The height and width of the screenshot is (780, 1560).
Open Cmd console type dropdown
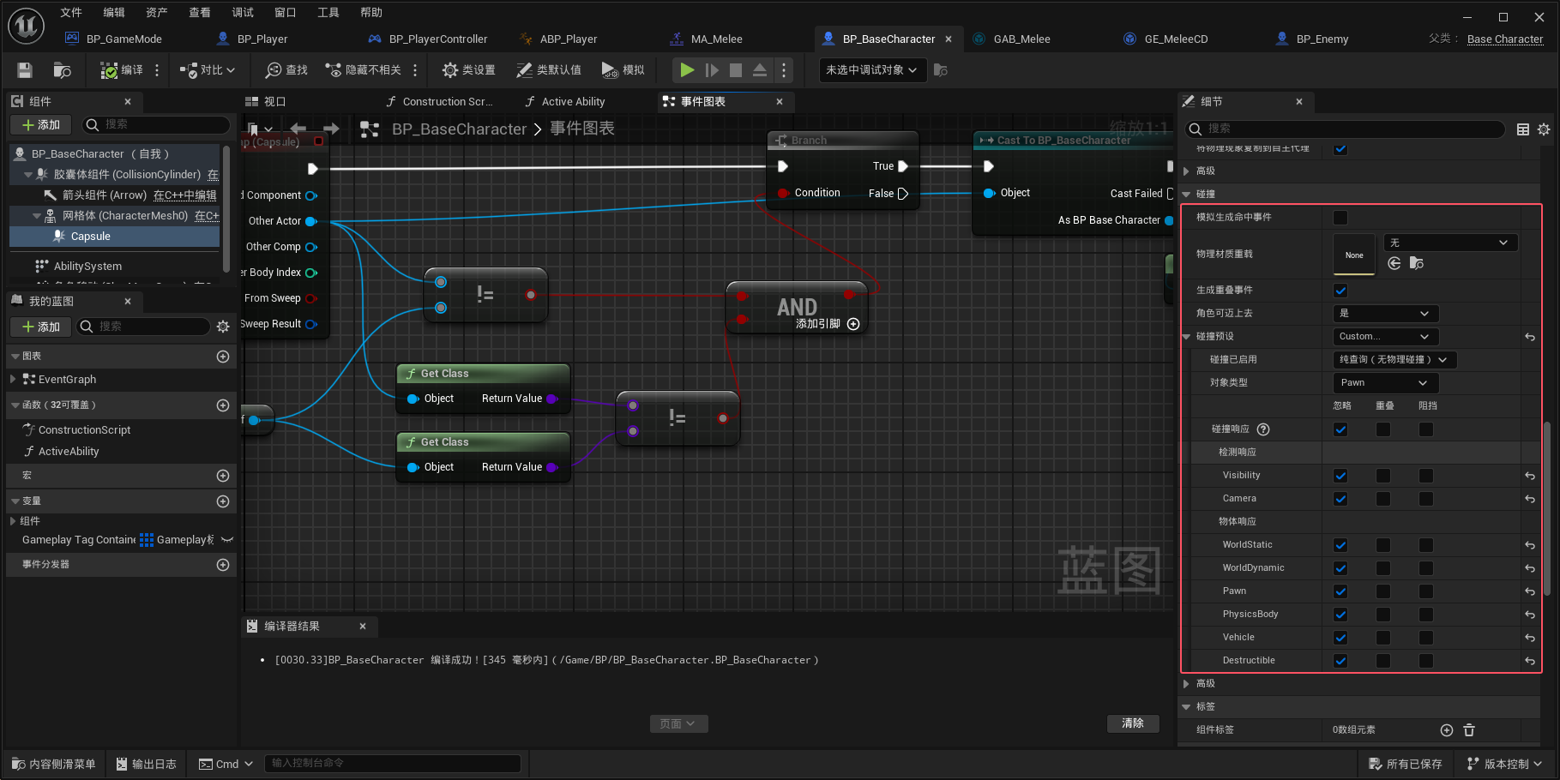pyautogui.click(x=226, y=764)
